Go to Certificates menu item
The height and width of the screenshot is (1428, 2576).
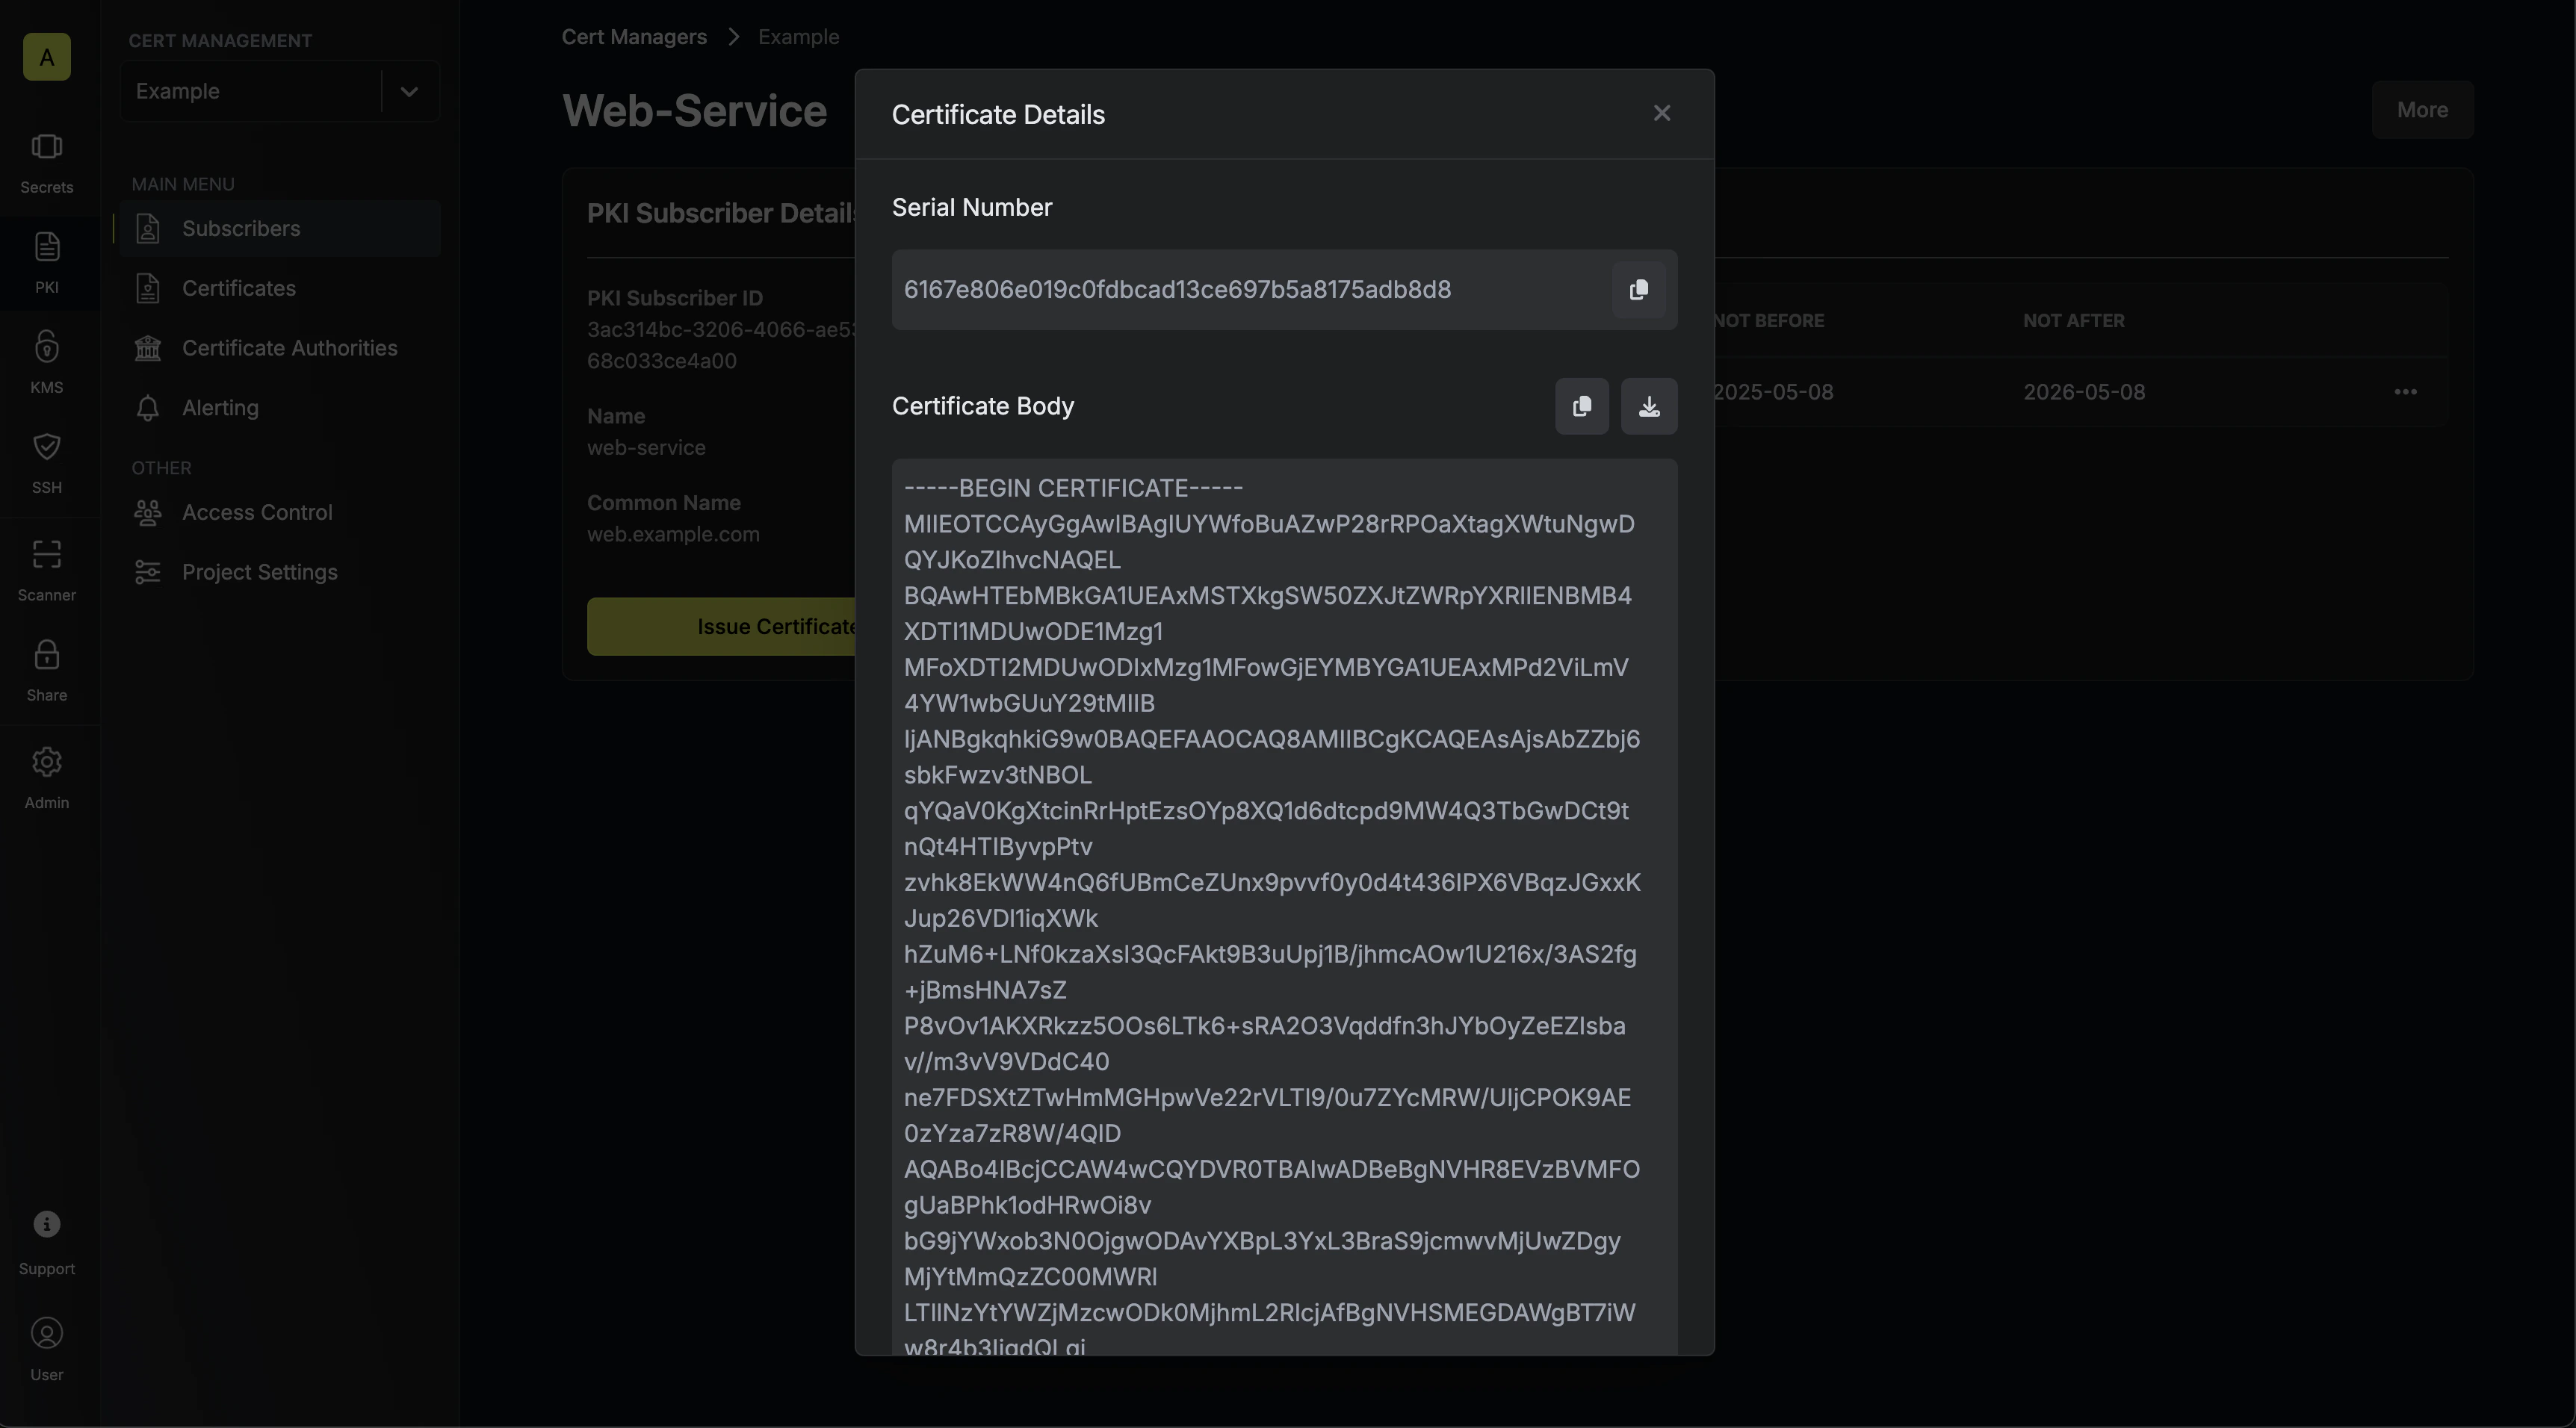coord(280,289)
